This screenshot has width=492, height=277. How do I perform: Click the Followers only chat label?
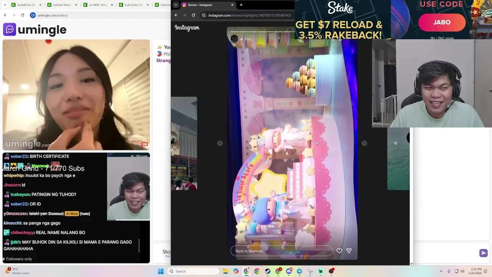(19, 259)
